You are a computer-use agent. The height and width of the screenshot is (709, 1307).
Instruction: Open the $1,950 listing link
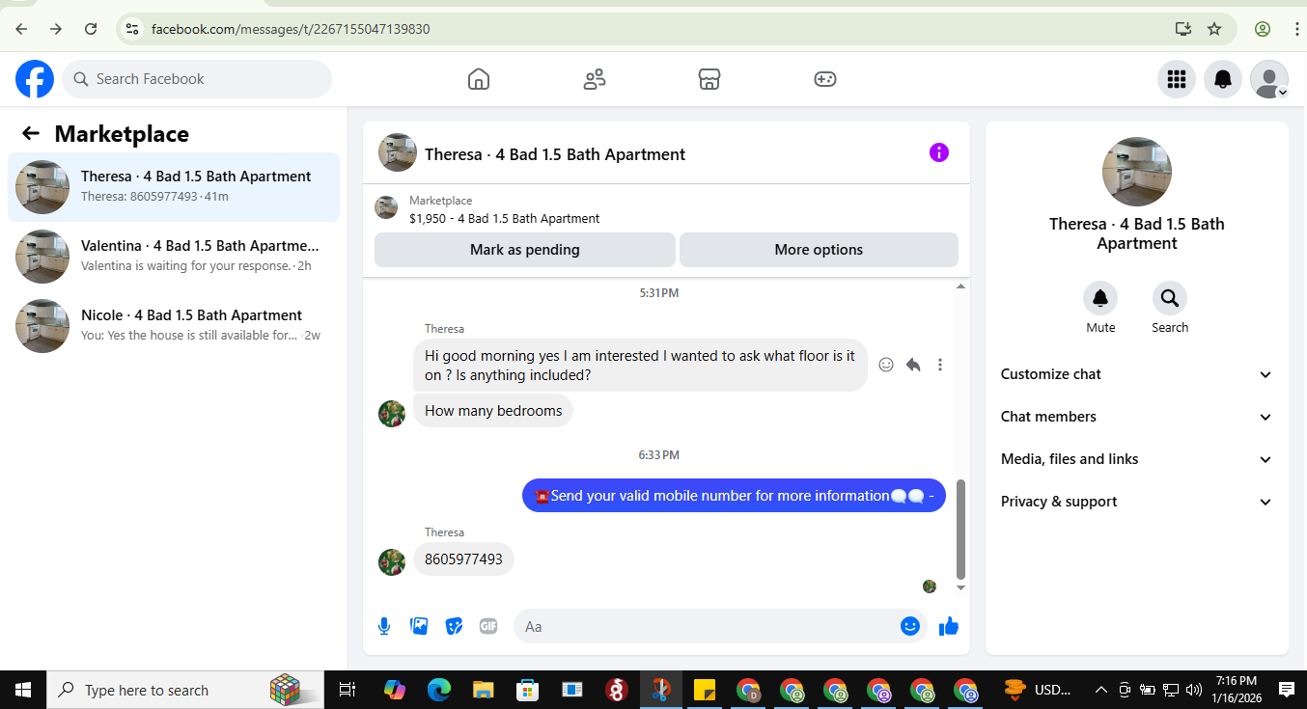504,218
